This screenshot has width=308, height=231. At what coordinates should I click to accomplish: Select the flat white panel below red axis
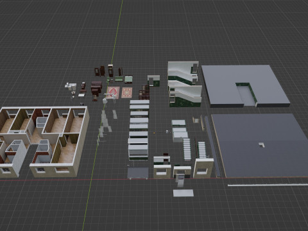(x=184, y=193)
